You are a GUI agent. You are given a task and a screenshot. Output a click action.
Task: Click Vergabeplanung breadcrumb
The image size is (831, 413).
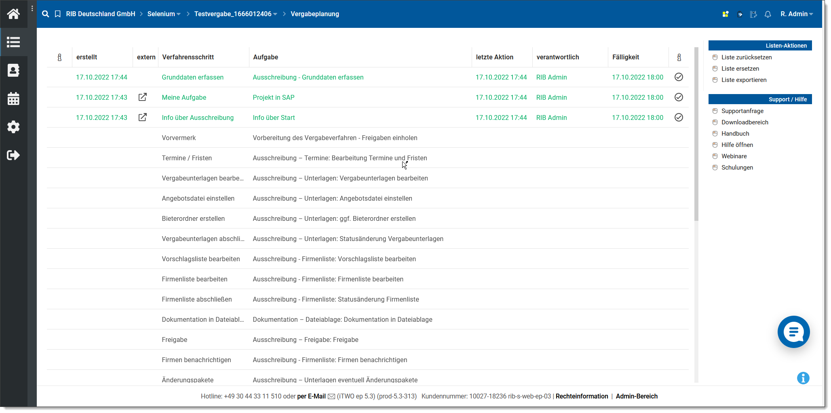pos(315,14)
